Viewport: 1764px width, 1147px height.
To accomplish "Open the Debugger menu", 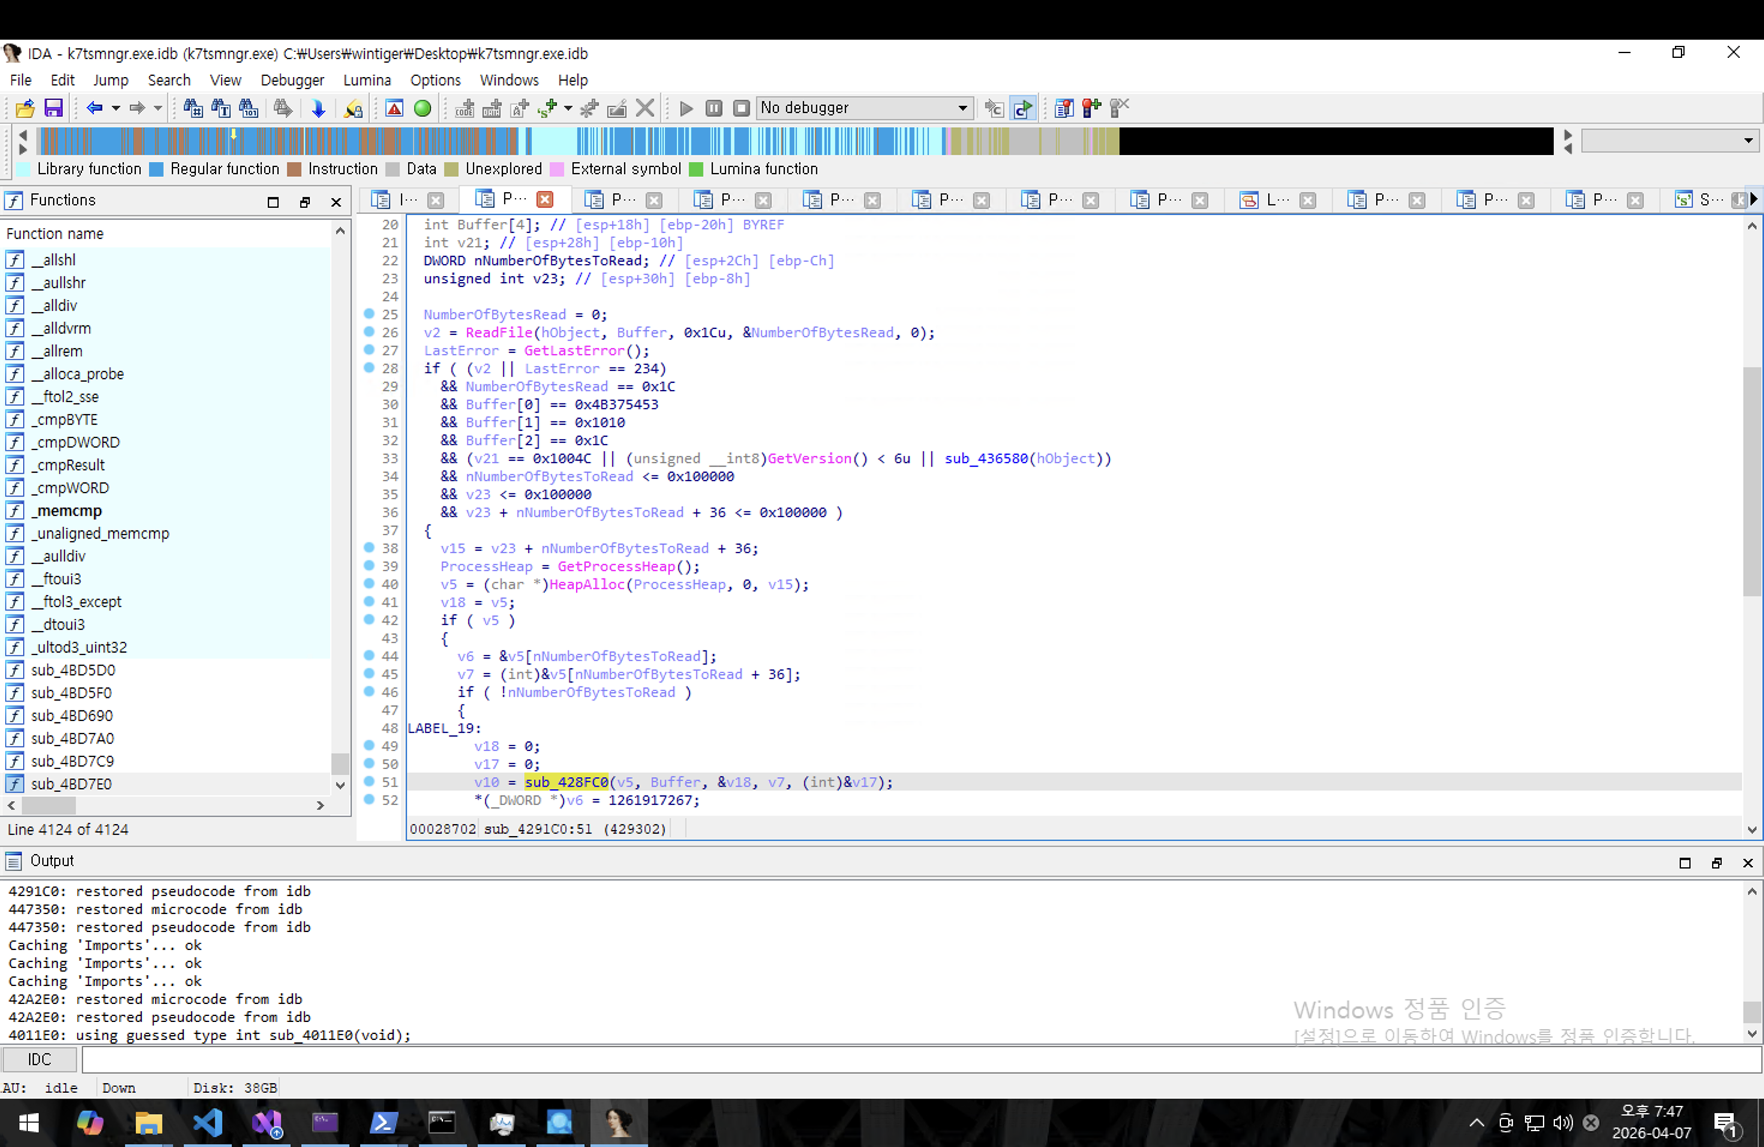I will 292,80.
